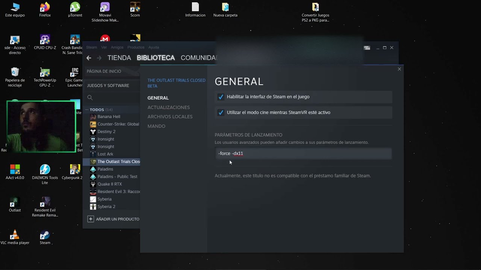
Task: Open the Steam desktop shortcut
Action: click(45, 237)
